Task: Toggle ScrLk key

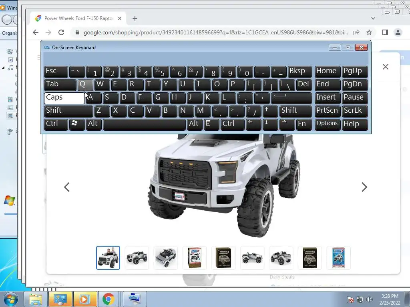Action: (x=355, y=111)
